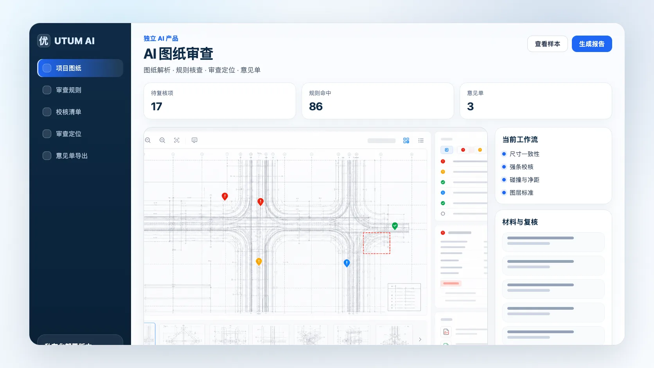Image resolution: width=654 pixels, height=368 pixels.
Task: Click the 材料与复核 heading
Action: tap(520, 222)
